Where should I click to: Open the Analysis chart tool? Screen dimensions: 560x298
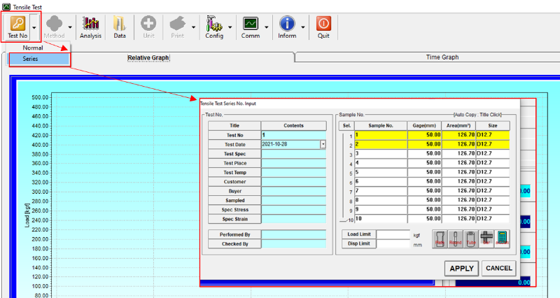click(x=91, y=24)
